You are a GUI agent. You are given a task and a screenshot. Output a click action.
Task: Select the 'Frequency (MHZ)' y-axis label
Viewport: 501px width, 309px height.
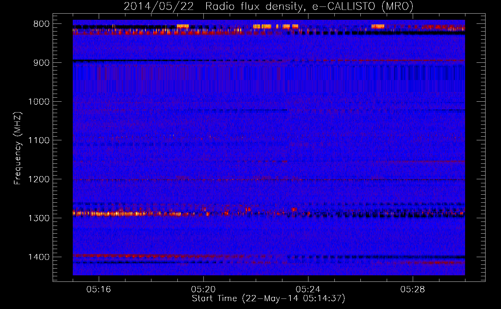18,148
